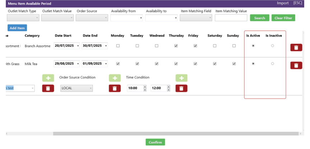Set Milk Tea row to Is Inactive
Screen dimensions: 310x149
[x=272, y=64]
